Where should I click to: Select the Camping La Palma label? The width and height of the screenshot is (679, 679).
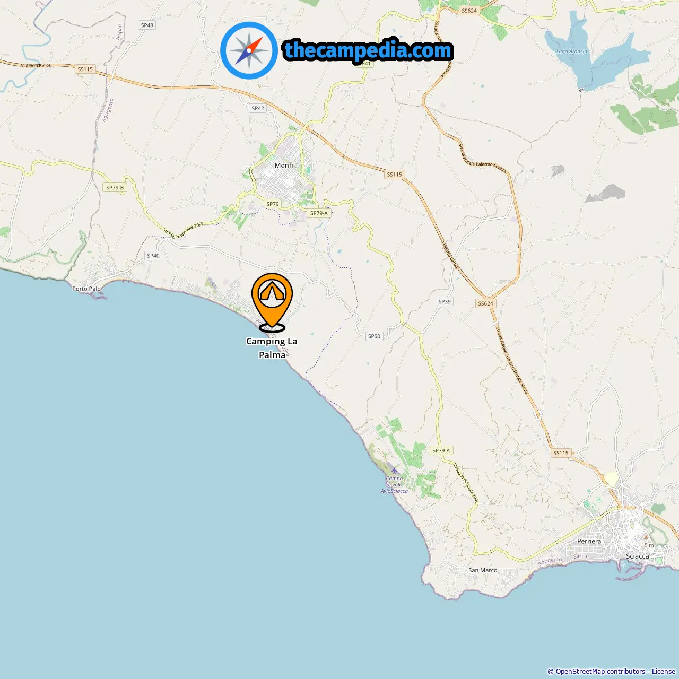[272, 348]
